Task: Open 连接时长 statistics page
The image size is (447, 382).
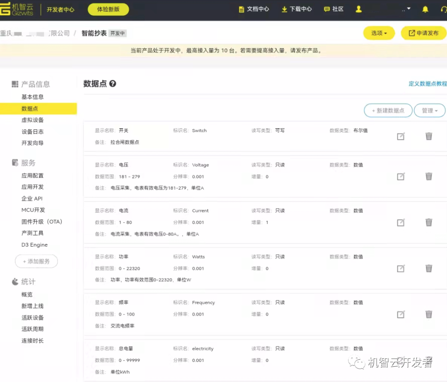Action: (33, 341)
